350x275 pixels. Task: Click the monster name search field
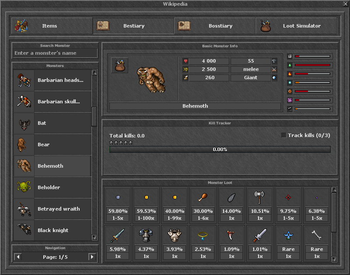tap(55, 53)
